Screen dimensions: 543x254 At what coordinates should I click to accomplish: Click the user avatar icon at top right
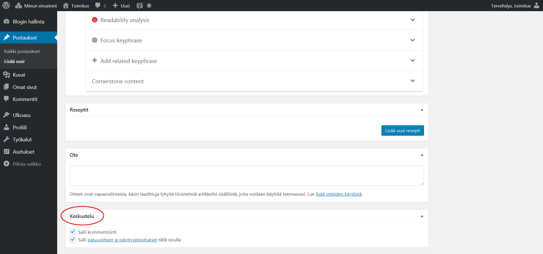tap(537, 5)
